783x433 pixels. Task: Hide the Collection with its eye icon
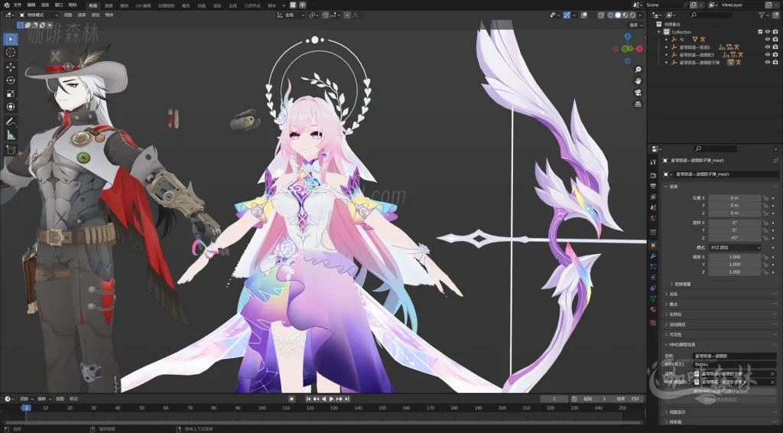(x=768, y=32)
